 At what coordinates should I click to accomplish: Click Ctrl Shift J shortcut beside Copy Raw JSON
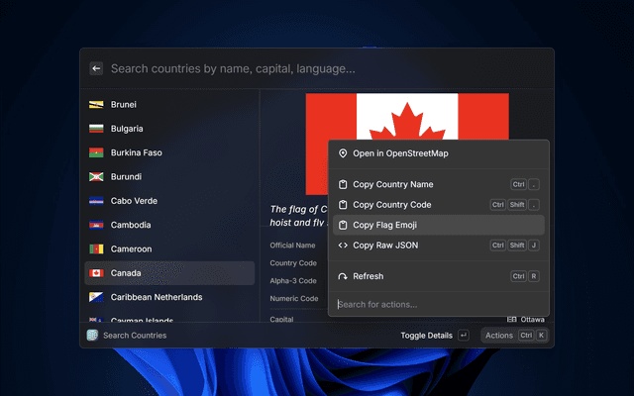click(515, 246)
